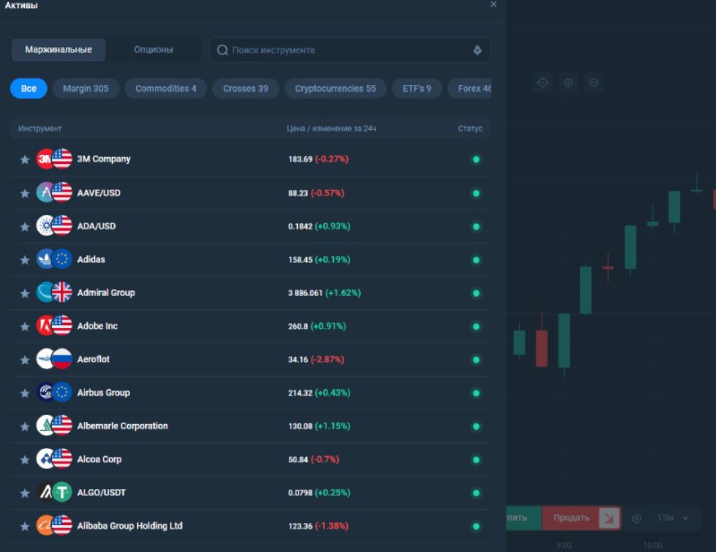Toggle the favorite star for ADA/USD

25,227
